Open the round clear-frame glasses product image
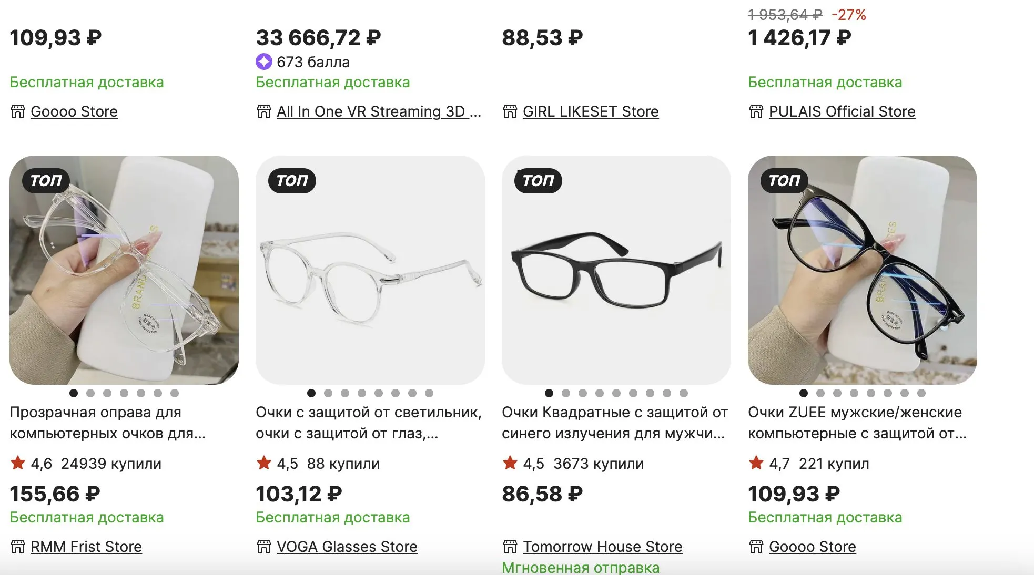 tap(370, 270)
